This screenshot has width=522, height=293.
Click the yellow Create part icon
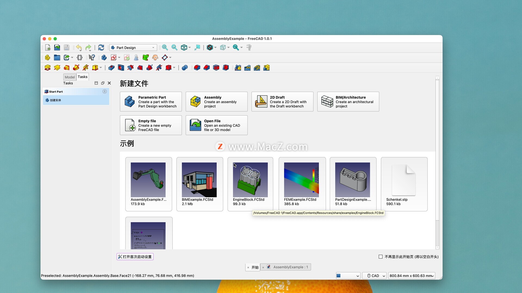(x=48, y=58)
